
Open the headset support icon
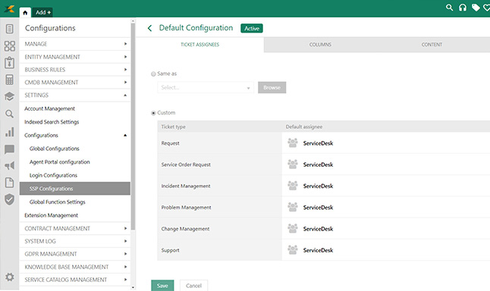463,8
